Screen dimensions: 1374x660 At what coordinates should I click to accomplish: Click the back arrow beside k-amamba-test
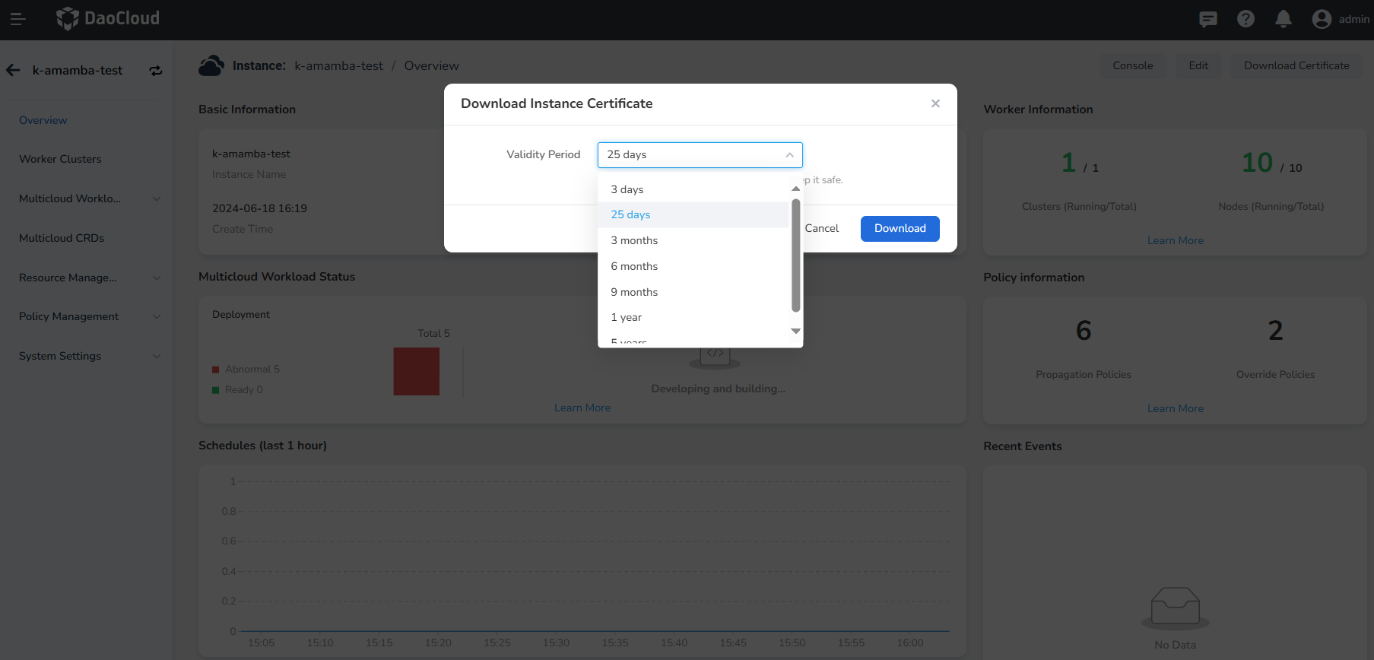pyautogui.click(x=13, y=70)
